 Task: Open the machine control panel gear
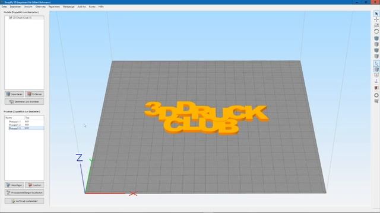tap(376, 95)
